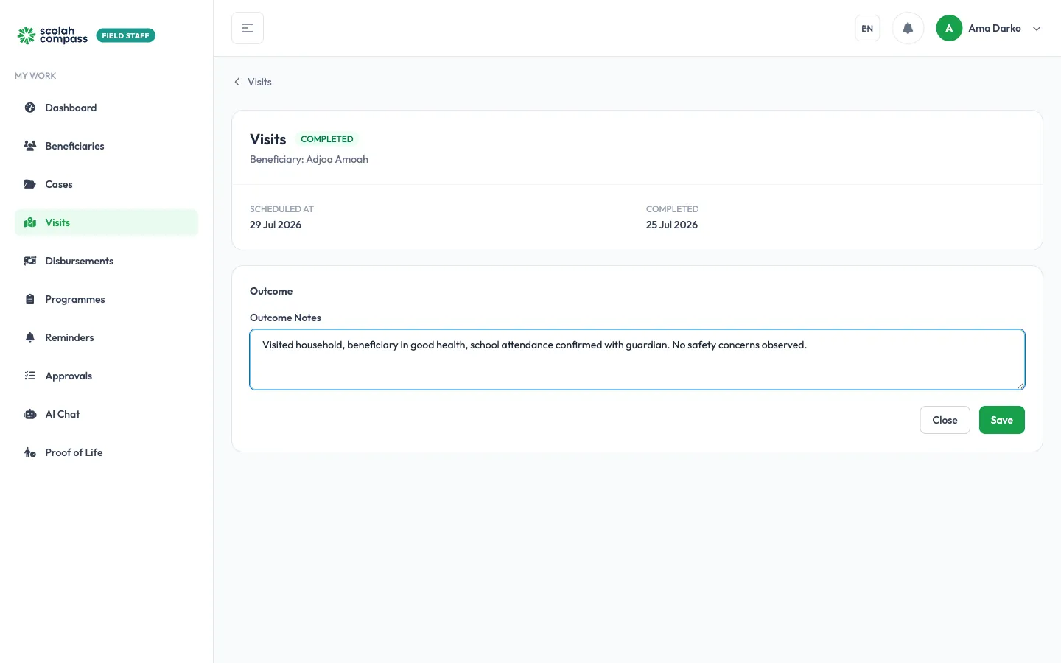This screenshot has width=1061, height=663.
Task: Click the Scolah Compass logo
Action: pyautogui.click(x=52, y=35)
